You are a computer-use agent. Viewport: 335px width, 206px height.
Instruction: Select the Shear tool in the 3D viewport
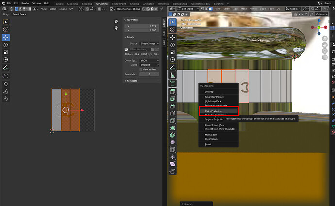point(173,164)
